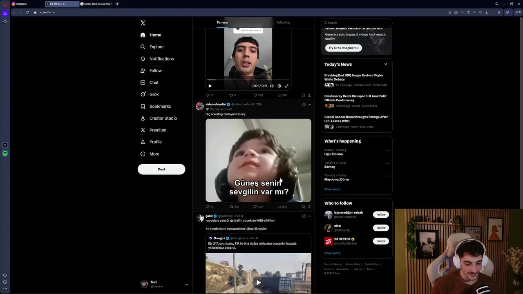This screenshot has height=294, width=523.
Task: Open options for Maydonoz Döner trend
Action: click(387, 176)
